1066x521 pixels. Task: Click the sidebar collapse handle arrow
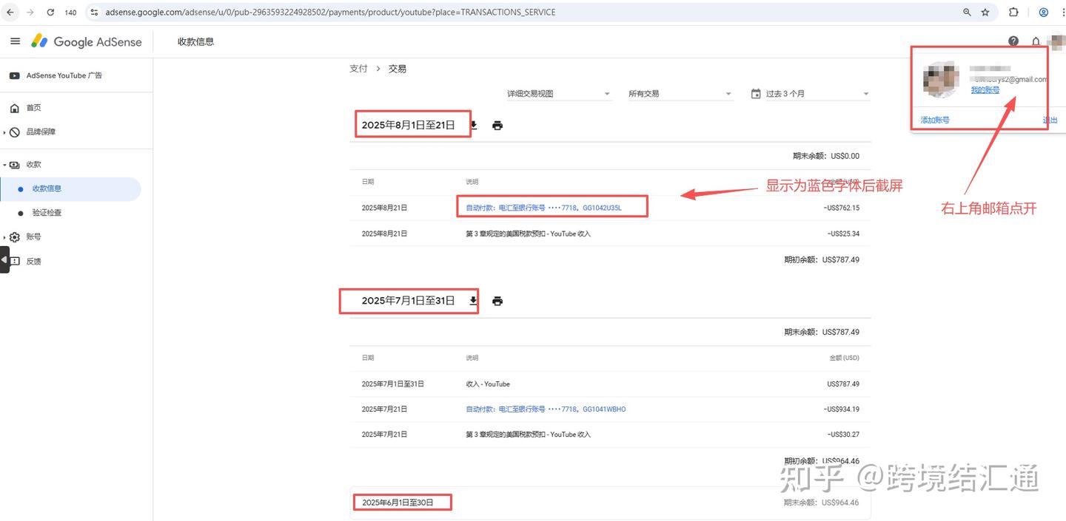[x=4, y=260]
